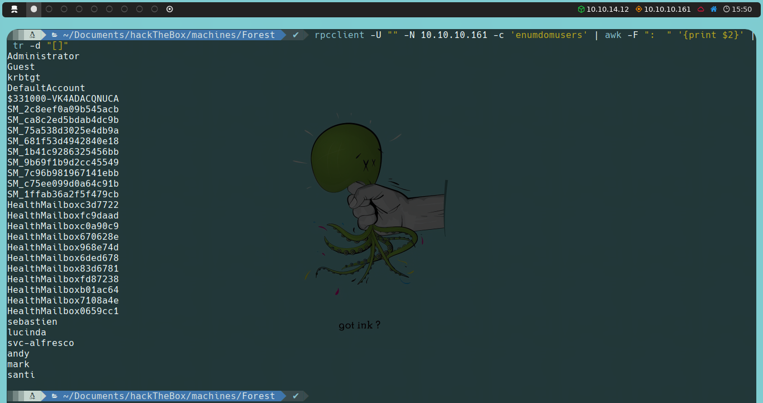The width and height of the screenshot is (763, 403).
Task: Click the SM_1ffab36a2f5f479cb line
Action: pos(63,194)
